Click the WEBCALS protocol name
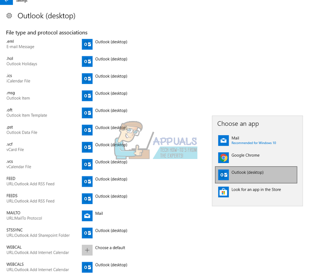This screenshot has height=280, width=311. 15,264
